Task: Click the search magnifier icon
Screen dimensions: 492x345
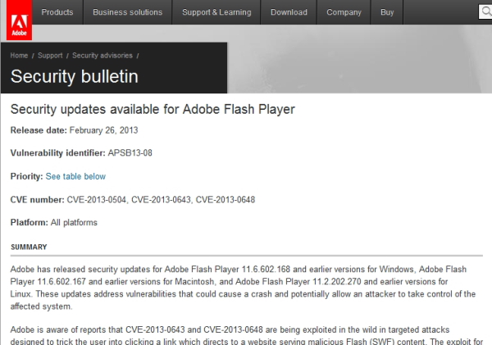Action: pos(485,13)
